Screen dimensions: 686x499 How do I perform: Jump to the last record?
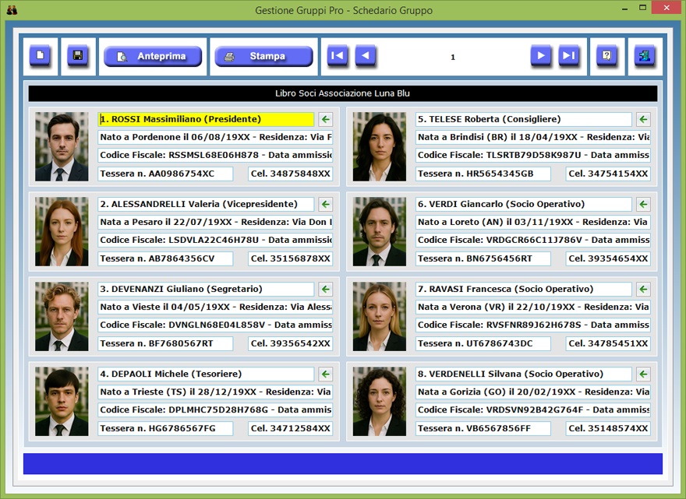click(x=569, y=56)
